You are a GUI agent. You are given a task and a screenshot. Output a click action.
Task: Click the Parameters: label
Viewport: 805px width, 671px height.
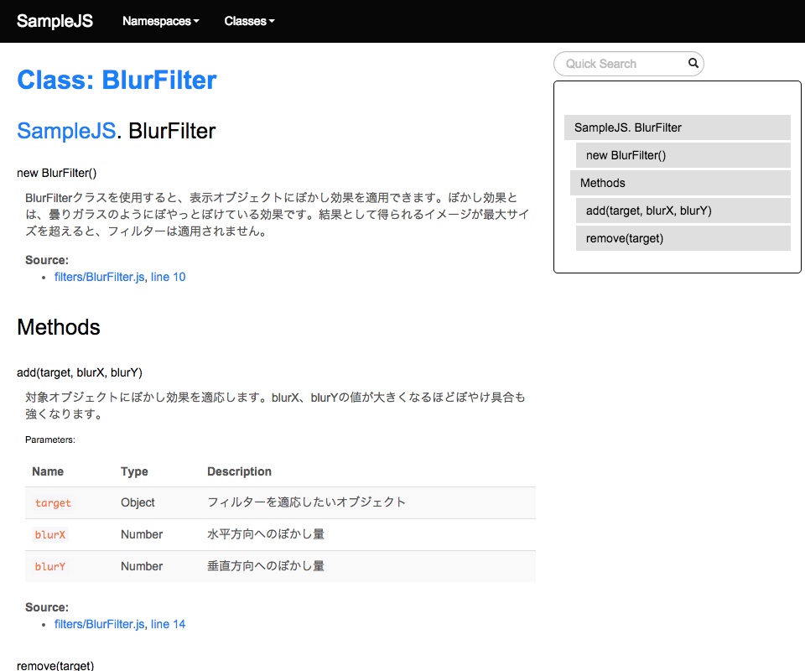pos(49,440)
